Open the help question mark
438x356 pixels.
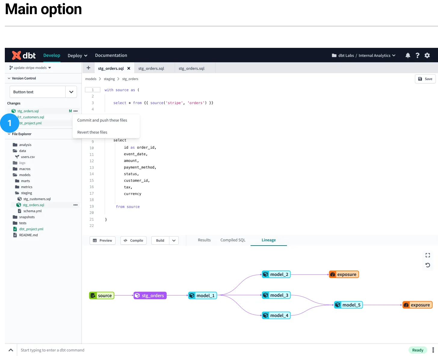[418, 55]
